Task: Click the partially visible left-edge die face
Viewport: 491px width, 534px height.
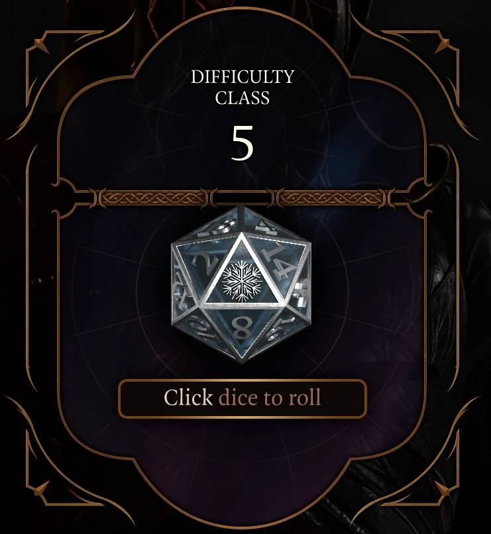Action: click(x=182, y=287)
